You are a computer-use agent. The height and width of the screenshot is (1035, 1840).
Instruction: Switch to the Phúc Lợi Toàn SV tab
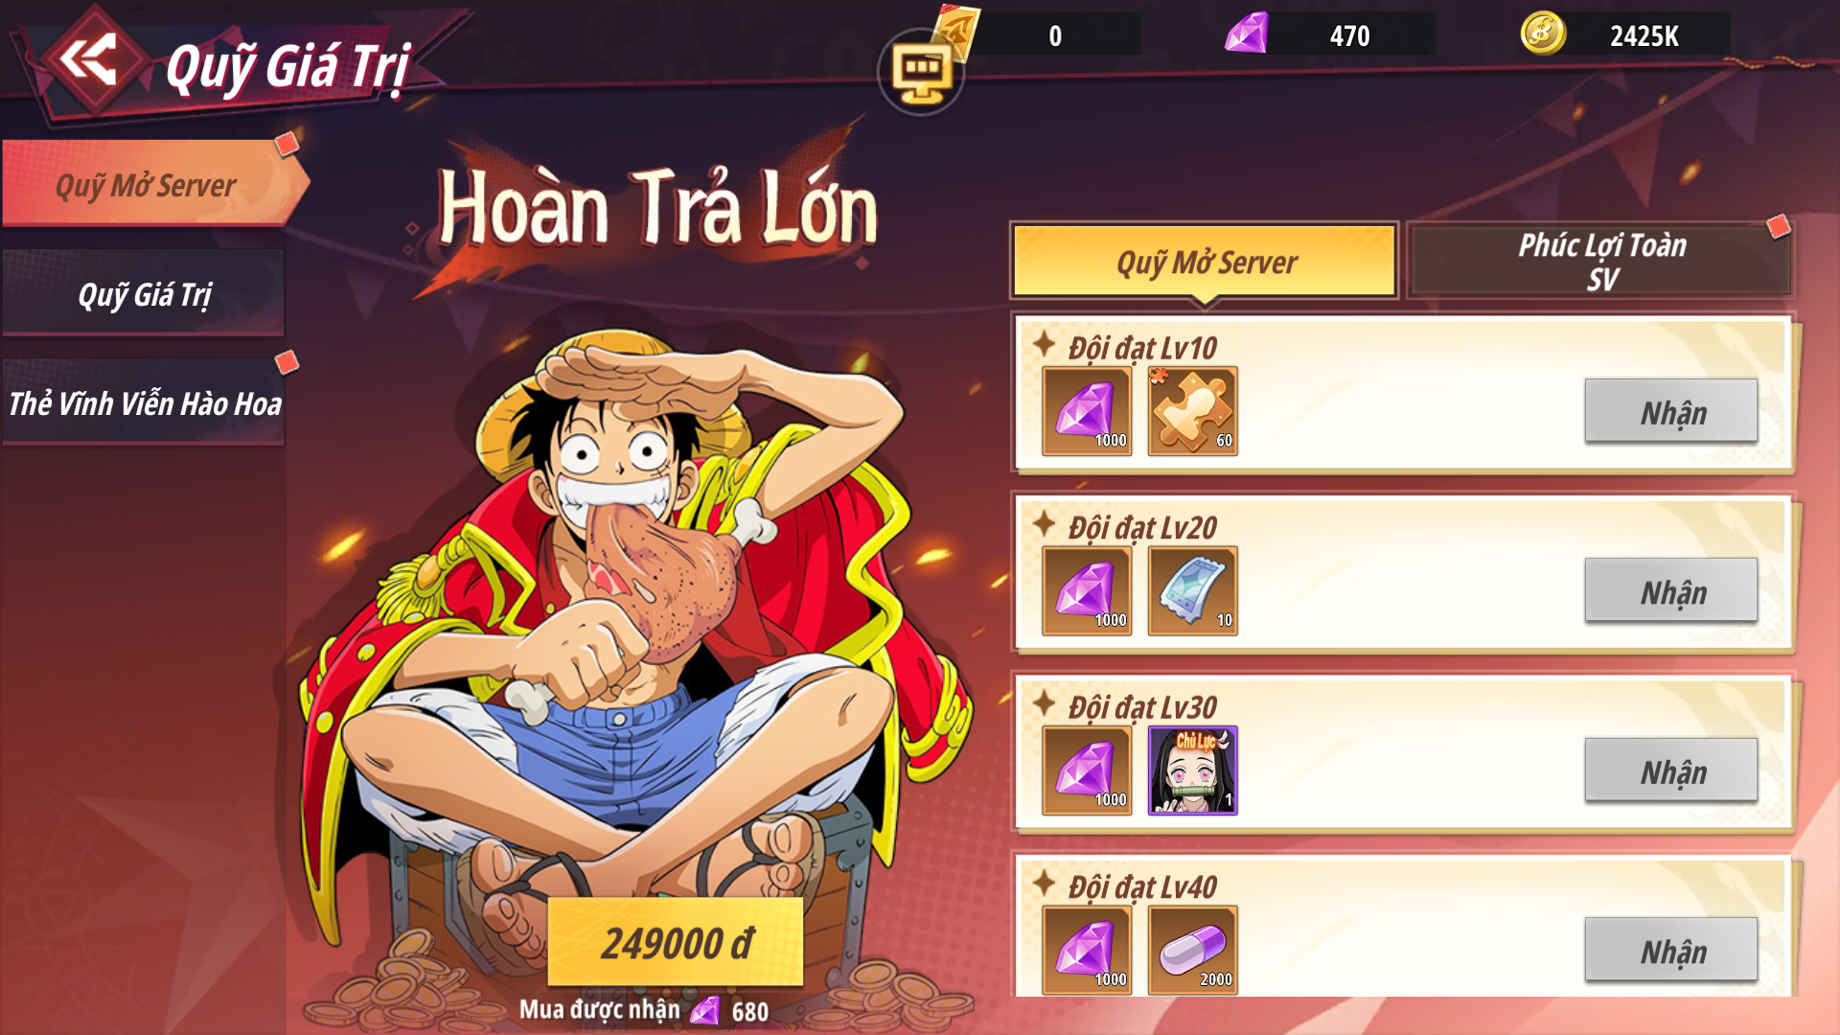pos(1600,261)
